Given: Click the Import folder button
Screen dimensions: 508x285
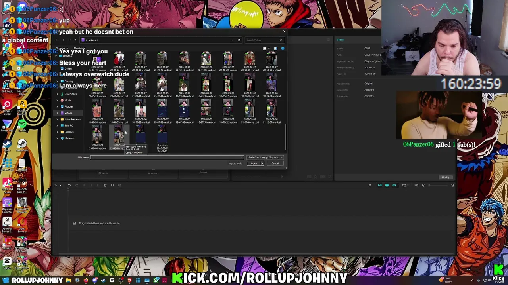Looking at the screenshot, I should [235, 163].
